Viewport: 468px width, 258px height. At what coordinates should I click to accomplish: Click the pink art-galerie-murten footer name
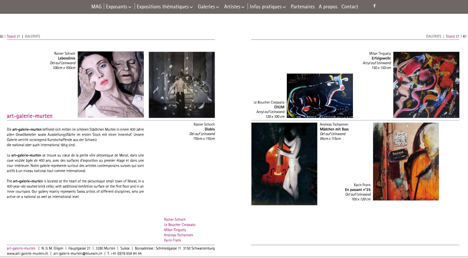click(21, 248)
